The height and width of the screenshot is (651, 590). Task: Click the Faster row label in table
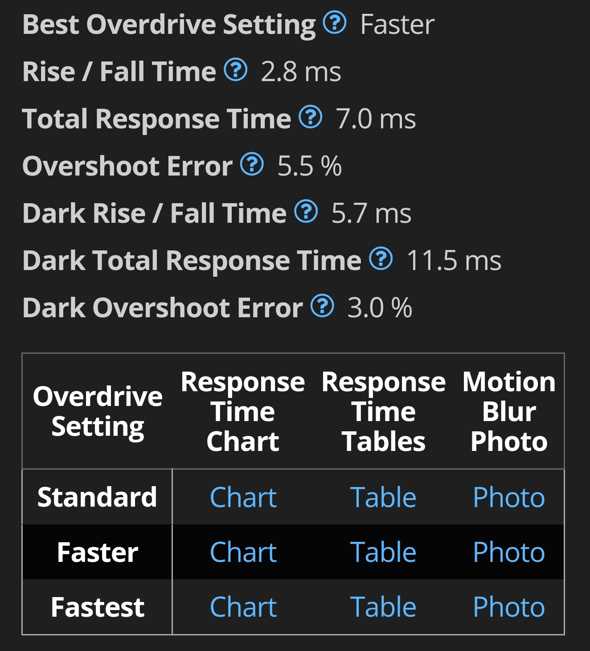point(98,553)
